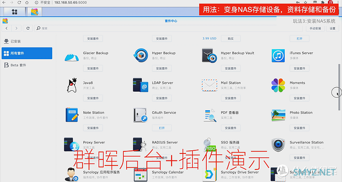The width and height of the screenshot is (342, 182).
Task: Click the Manual Install (手动安装) button
Action: [x=315, y=29]
